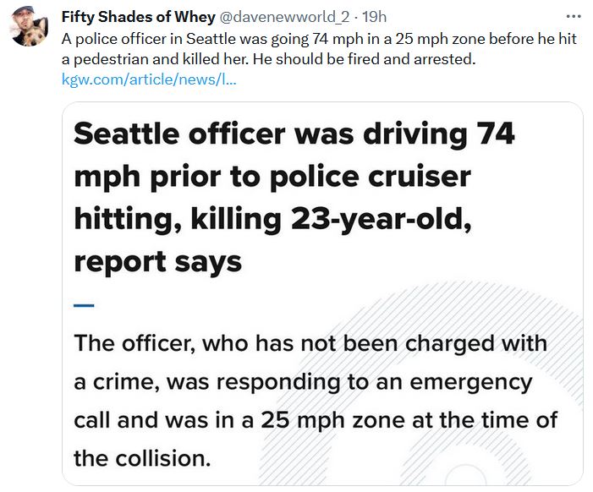Screen dimensions: 593x492
Task: Open the three-dot more options menu
Action: tap(574, 16)
